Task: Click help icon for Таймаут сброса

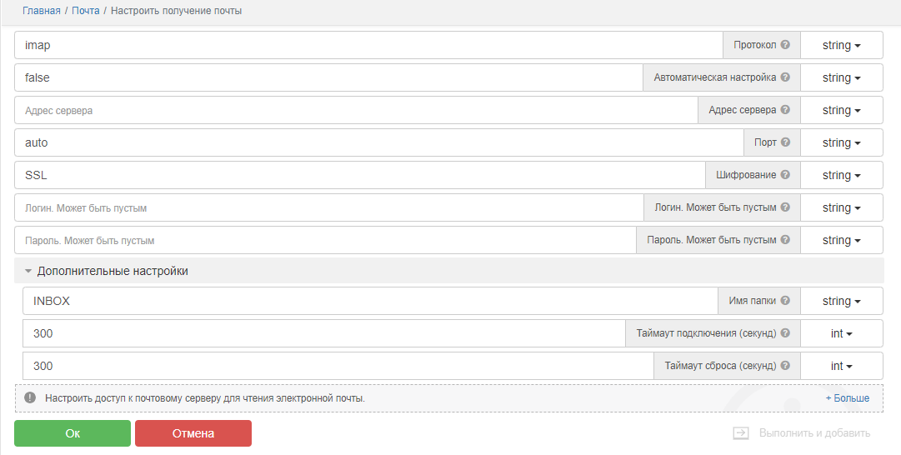Action: [785, 366]
